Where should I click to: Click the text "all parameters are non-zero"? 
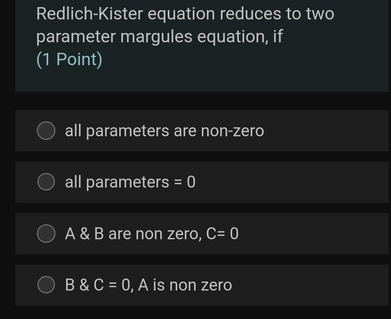click(164, 130)
